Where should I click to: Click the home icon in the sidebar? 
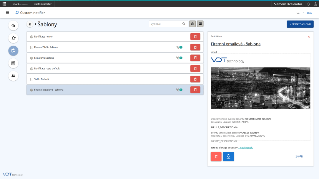click(x=13, y=26)
